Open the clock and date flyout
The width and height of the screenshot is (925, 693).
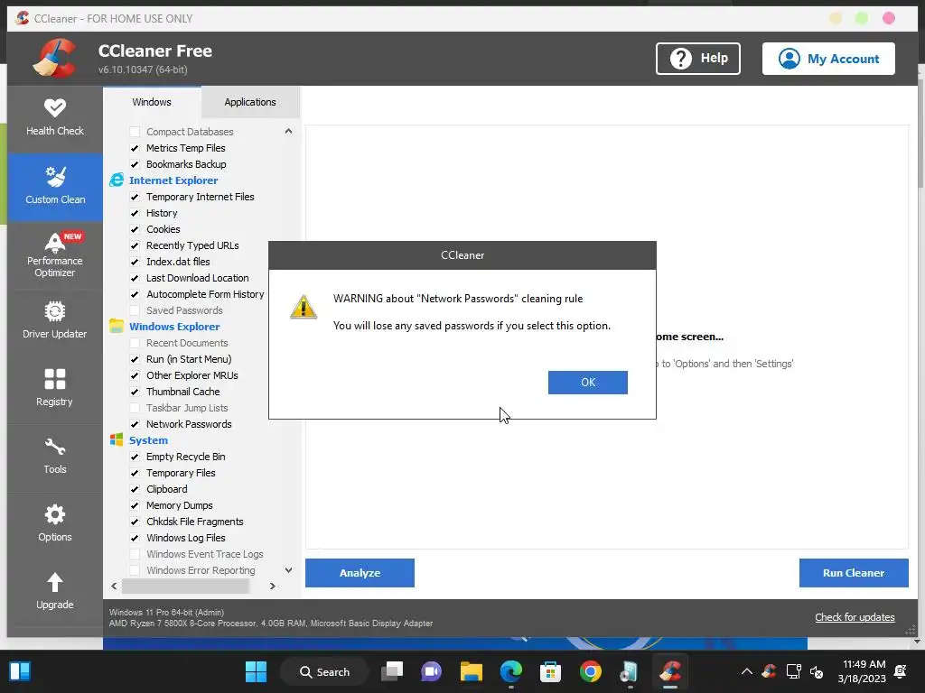pos(861,671)
